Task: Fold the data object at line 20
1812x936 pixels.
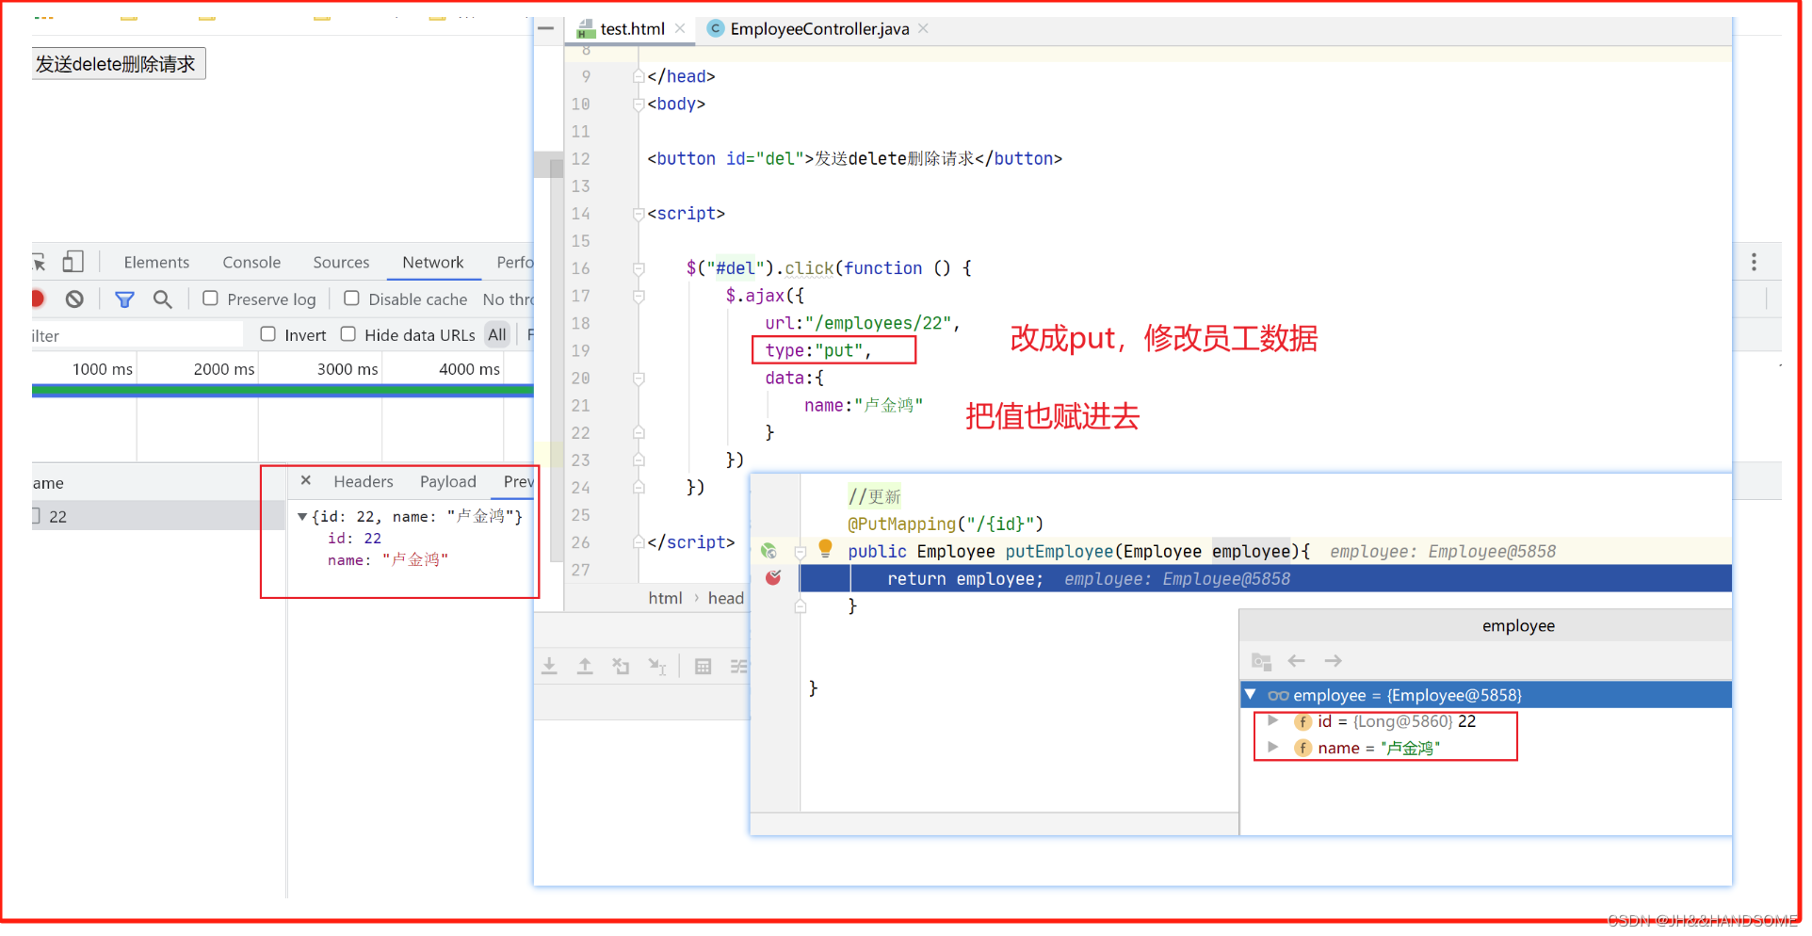Action: [639, 379]
